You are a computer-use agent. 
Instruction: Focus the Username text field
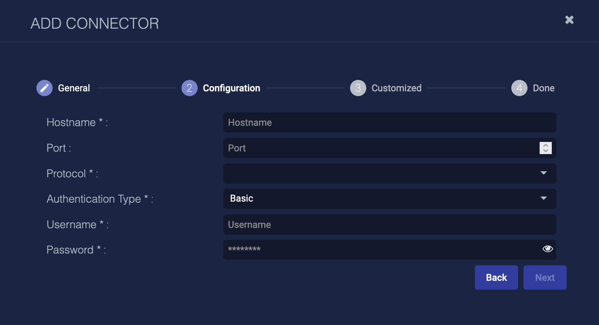point(390,225)
